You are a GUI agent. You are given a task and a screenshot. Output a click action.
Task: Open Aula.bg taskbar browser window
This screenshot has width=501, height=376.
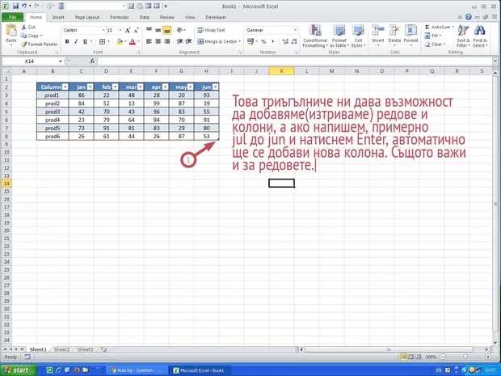[x=136, y=370]
